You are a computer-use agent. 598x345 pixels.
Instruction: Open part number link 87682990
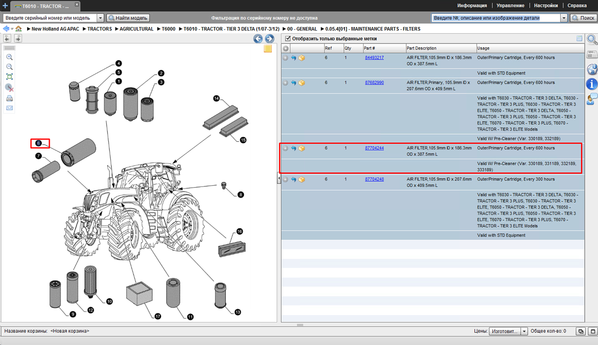pos(374,83)
